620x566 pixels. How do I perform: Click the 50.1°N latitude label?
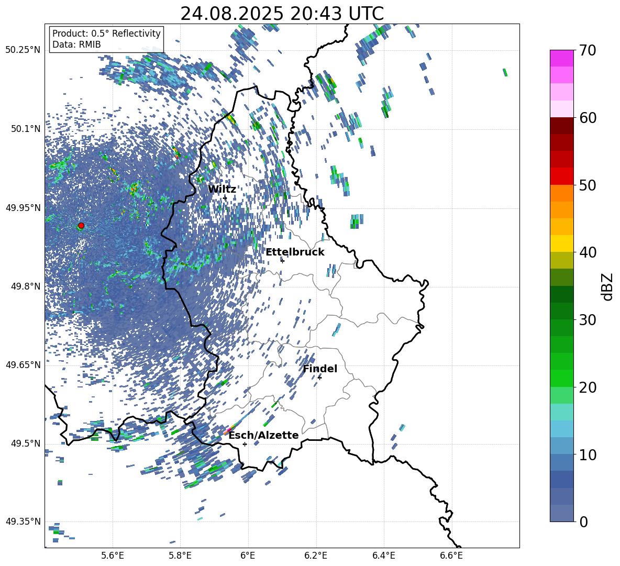25,129
